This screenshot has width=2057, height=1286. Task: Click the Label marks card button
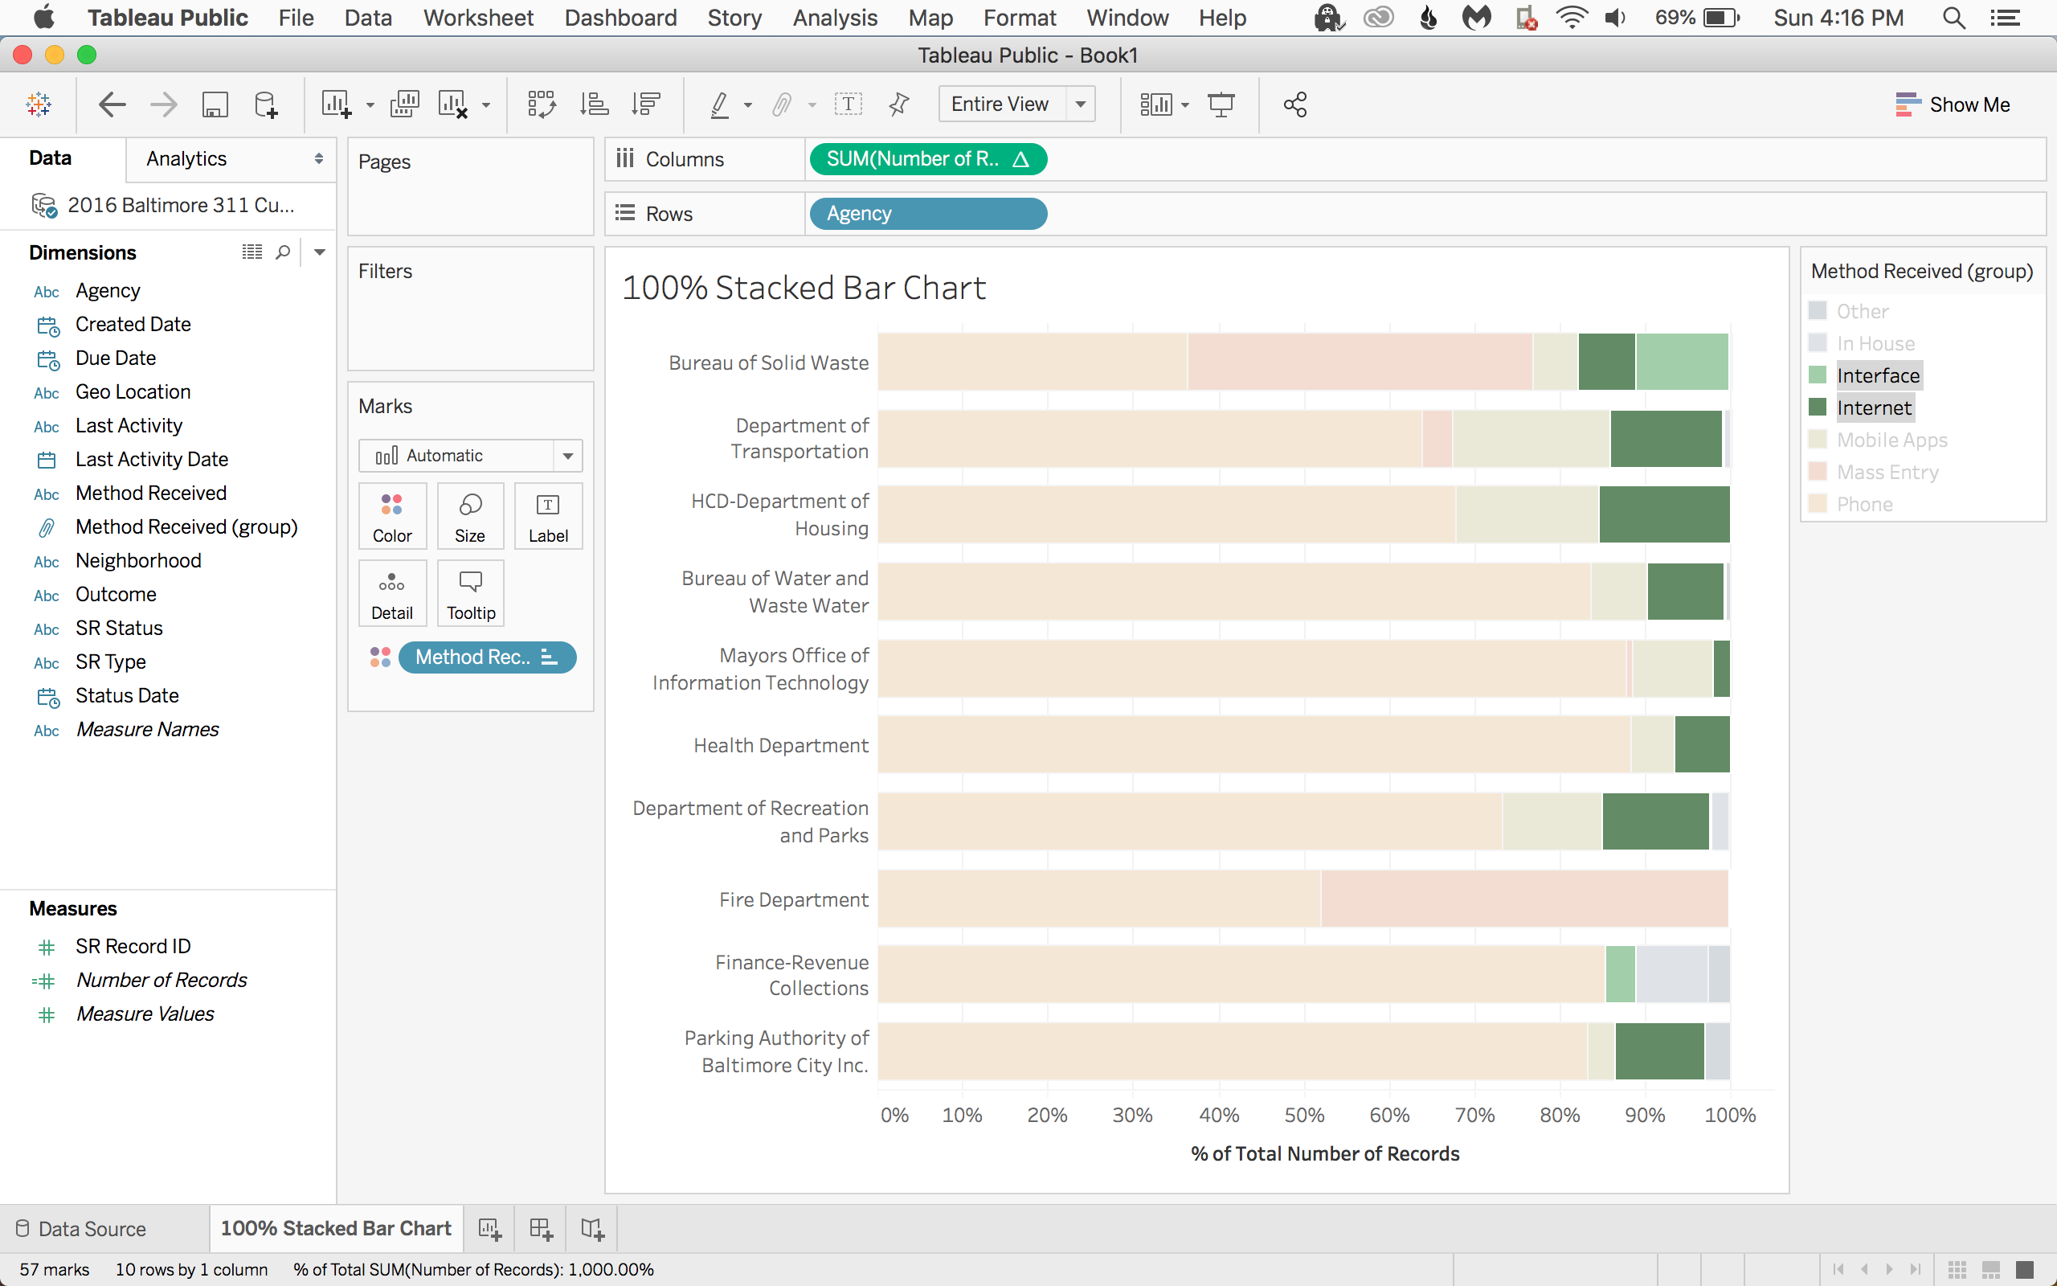click(x=548, y=516)
